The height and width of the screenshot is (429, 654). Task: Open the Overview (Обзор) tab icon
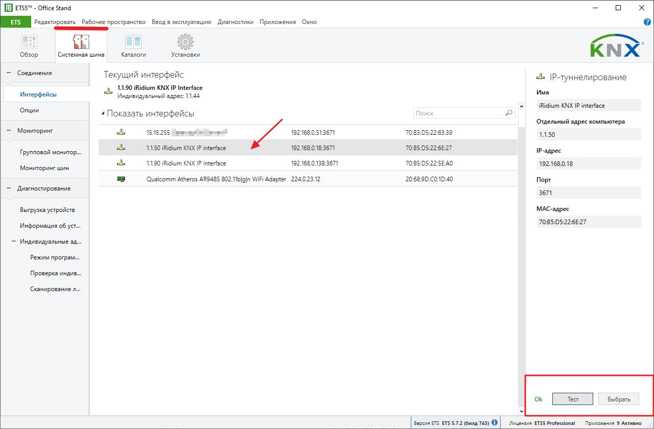coord(29,43)
